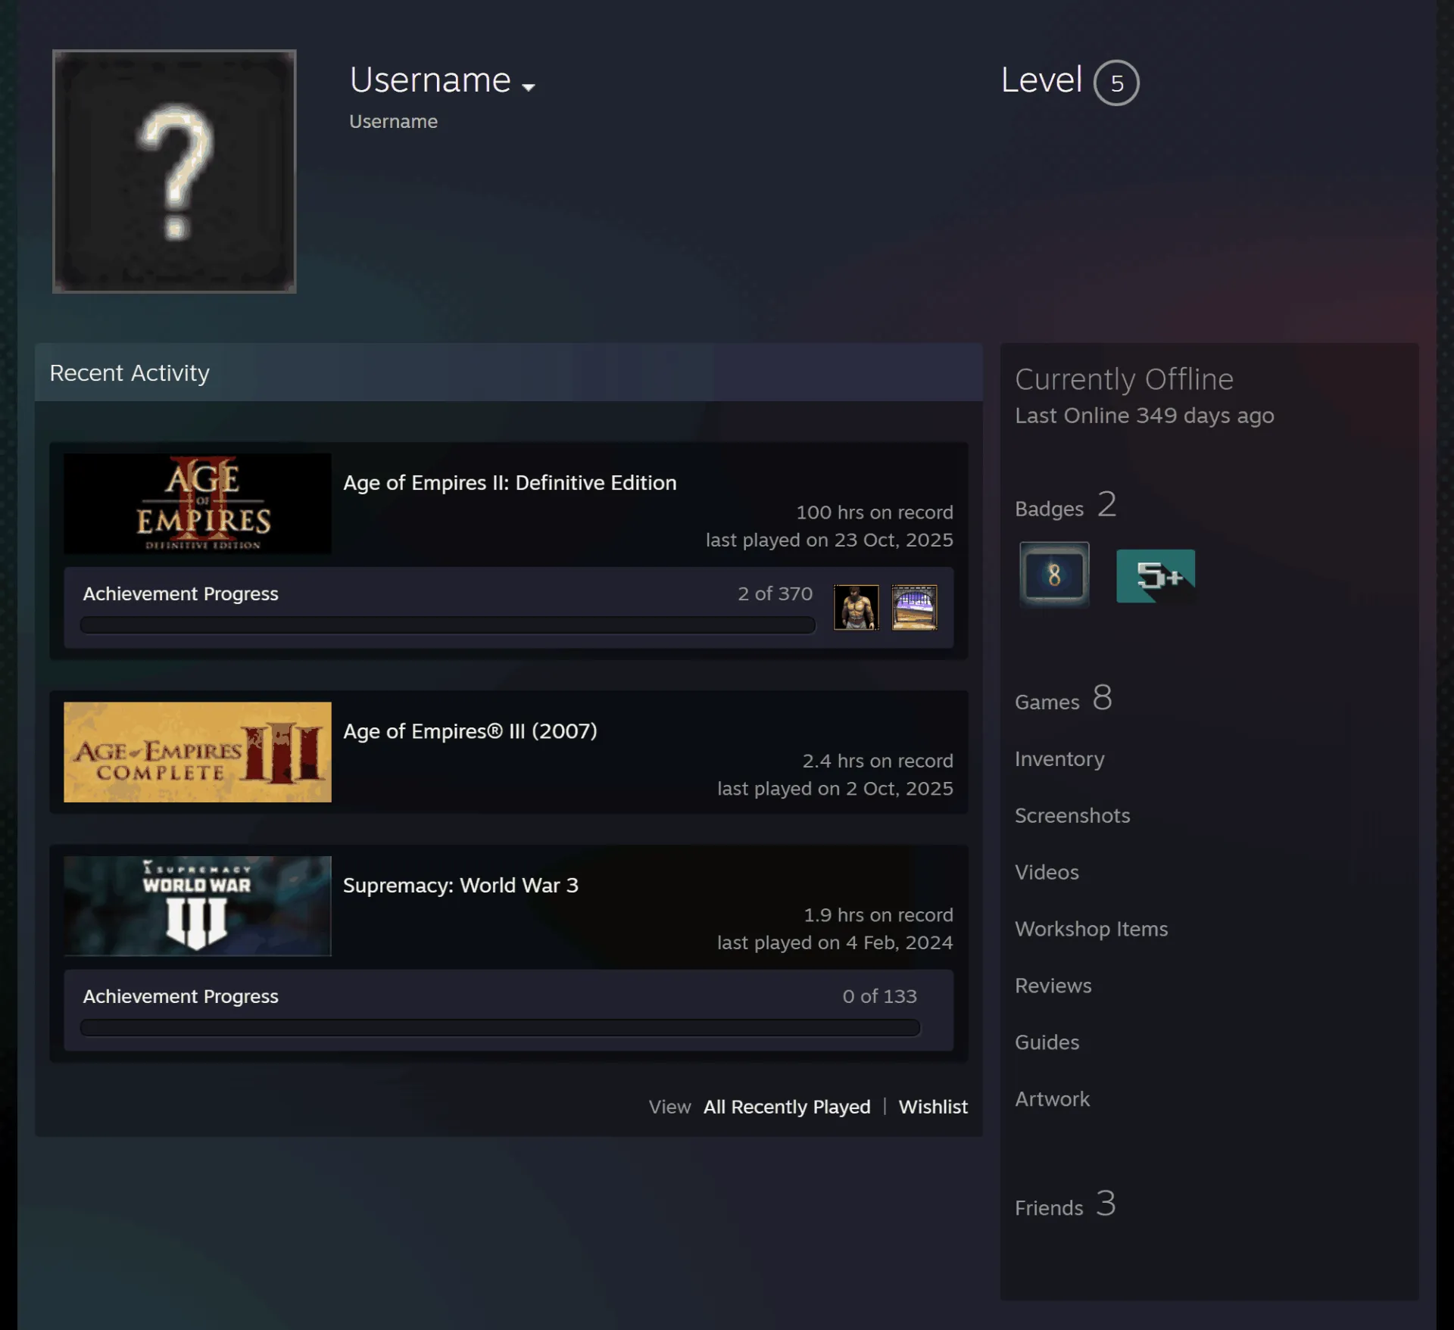Click the 0 of 133 achievement progress bar
The height and width of the screenshot is (1330, 1454).
500,1028
